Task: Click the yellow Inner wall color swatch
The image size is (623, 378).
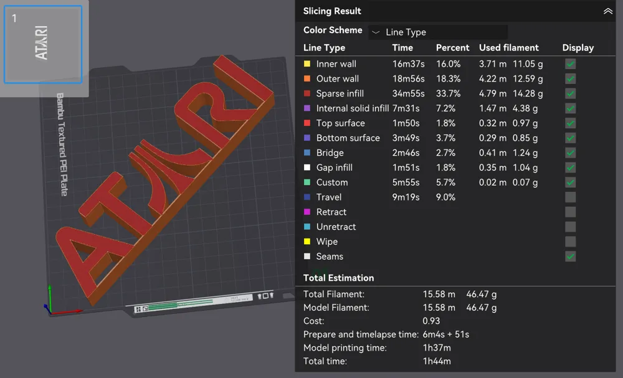Action: click(307, 64)
